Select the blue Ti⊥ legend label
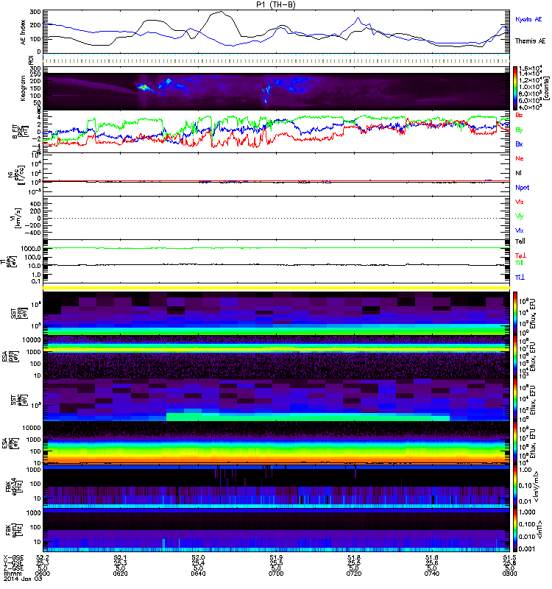This screenshot has height=589, width=552. coord(520,278)
